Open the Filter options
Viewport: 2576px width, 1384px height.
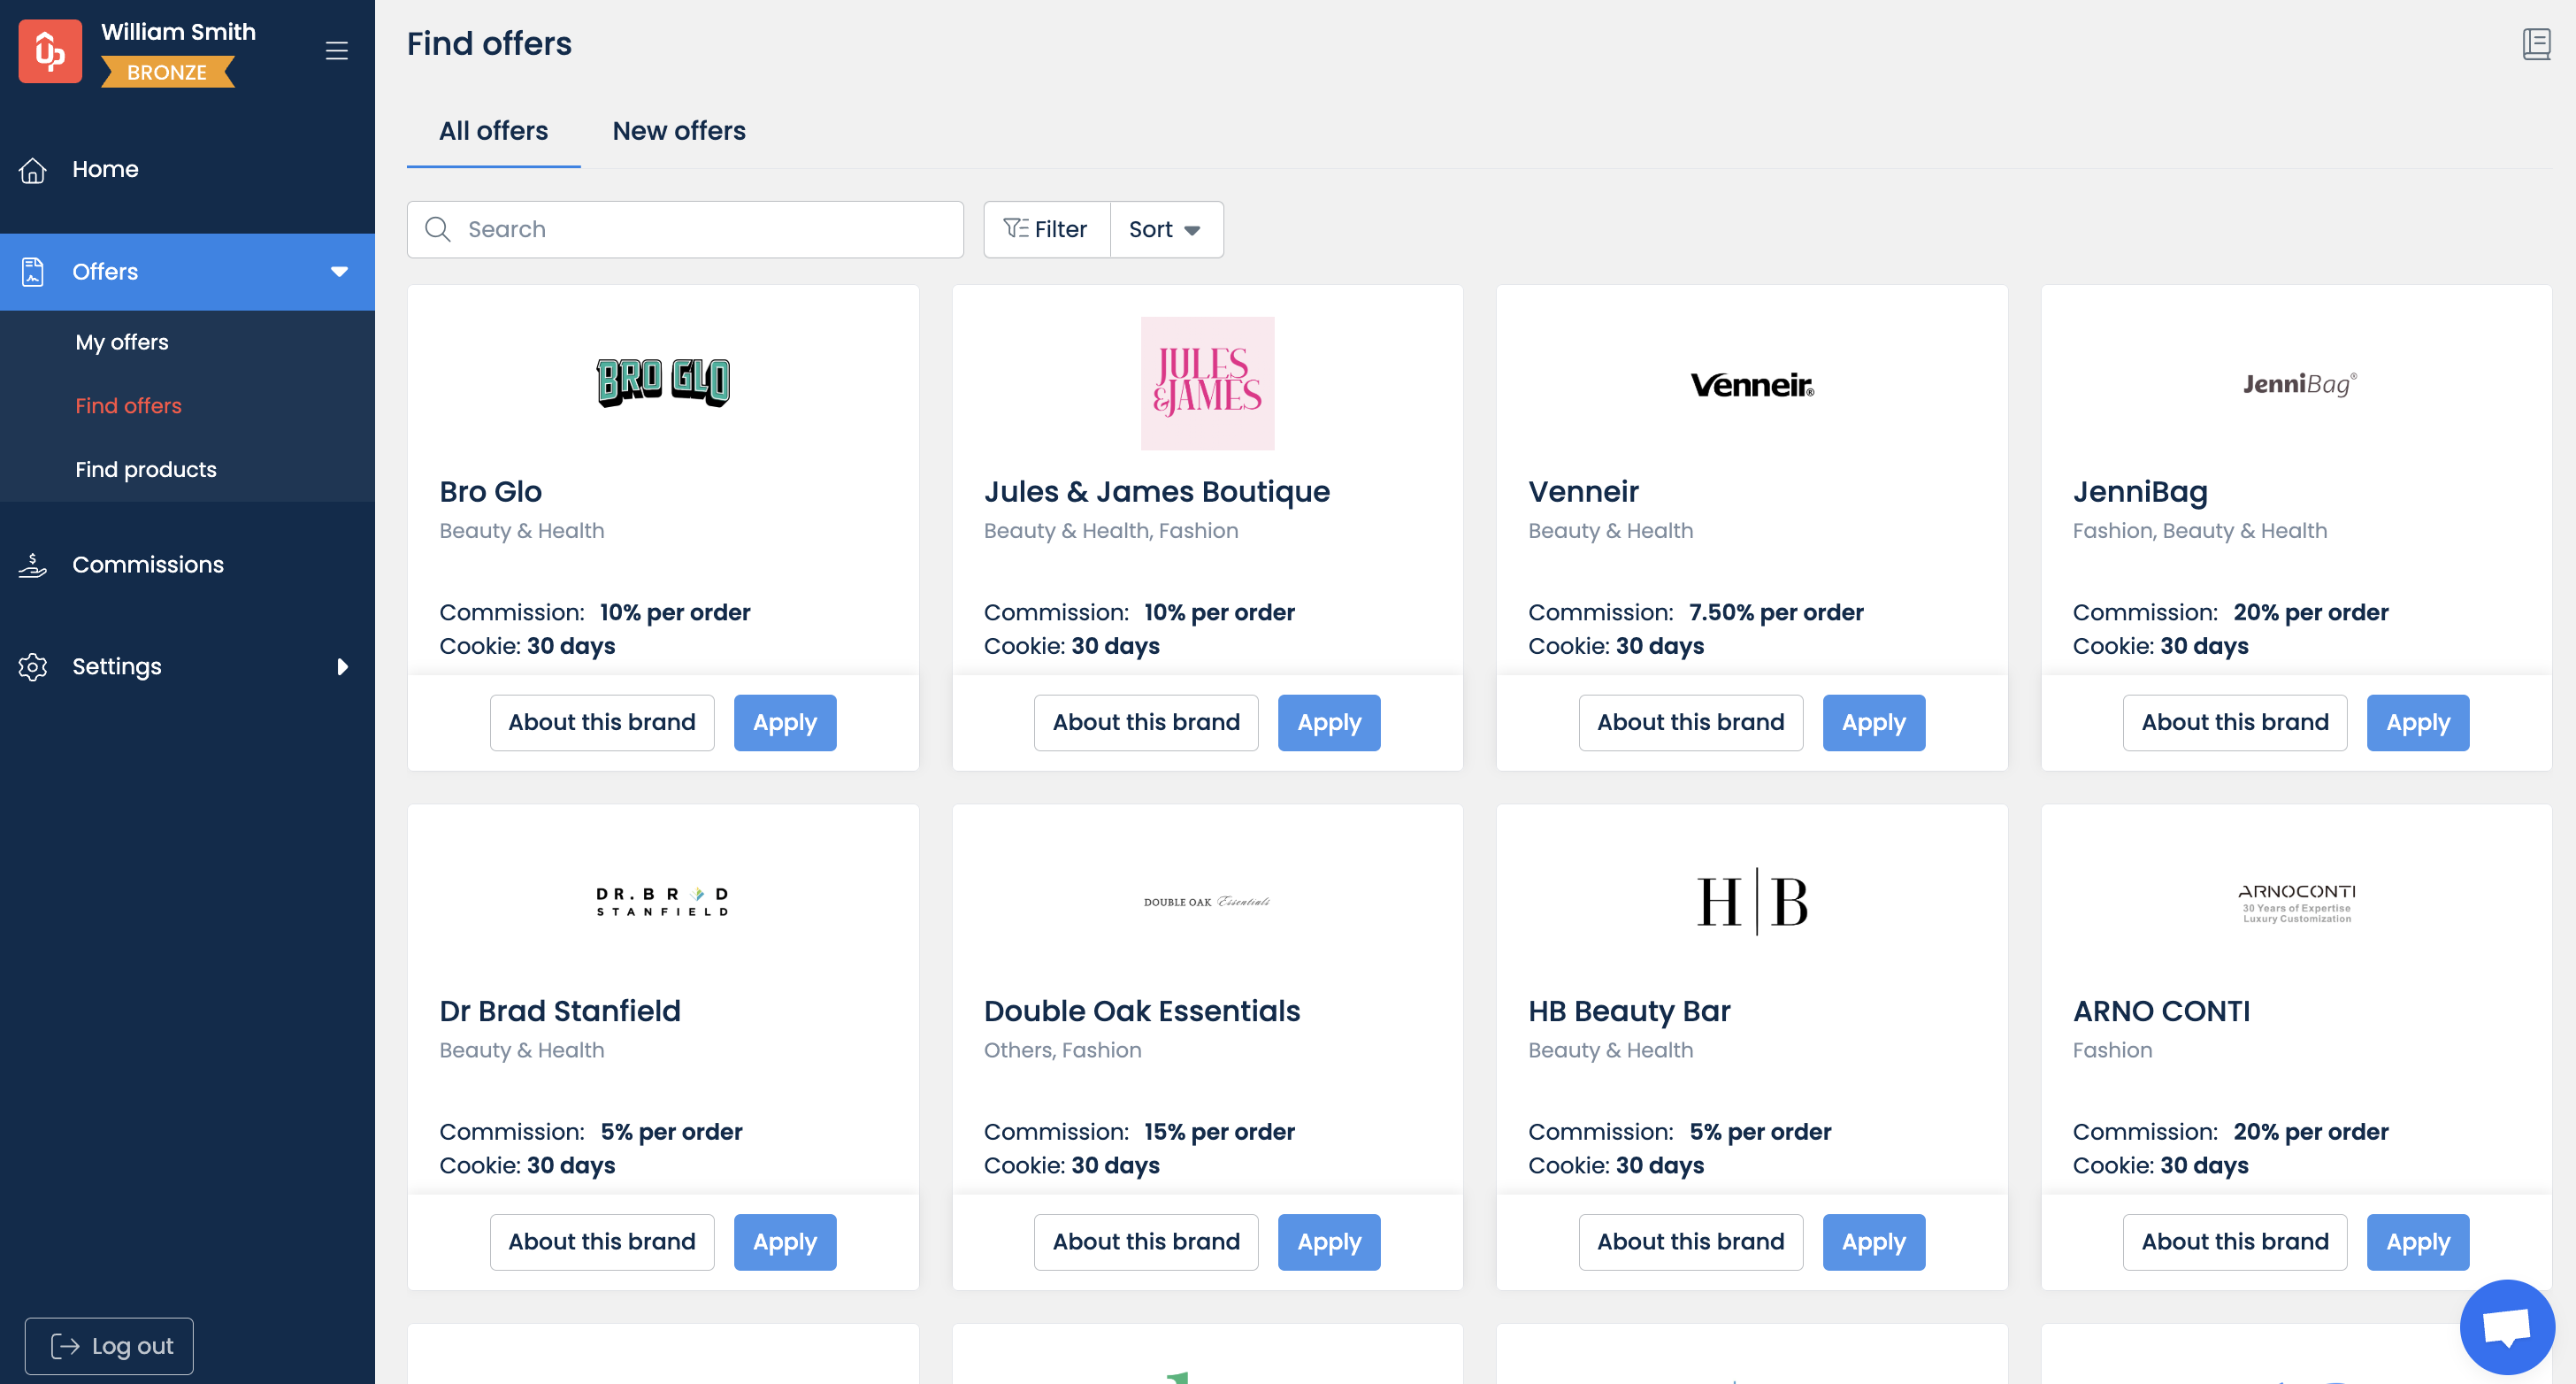[x=1046, y=230]
